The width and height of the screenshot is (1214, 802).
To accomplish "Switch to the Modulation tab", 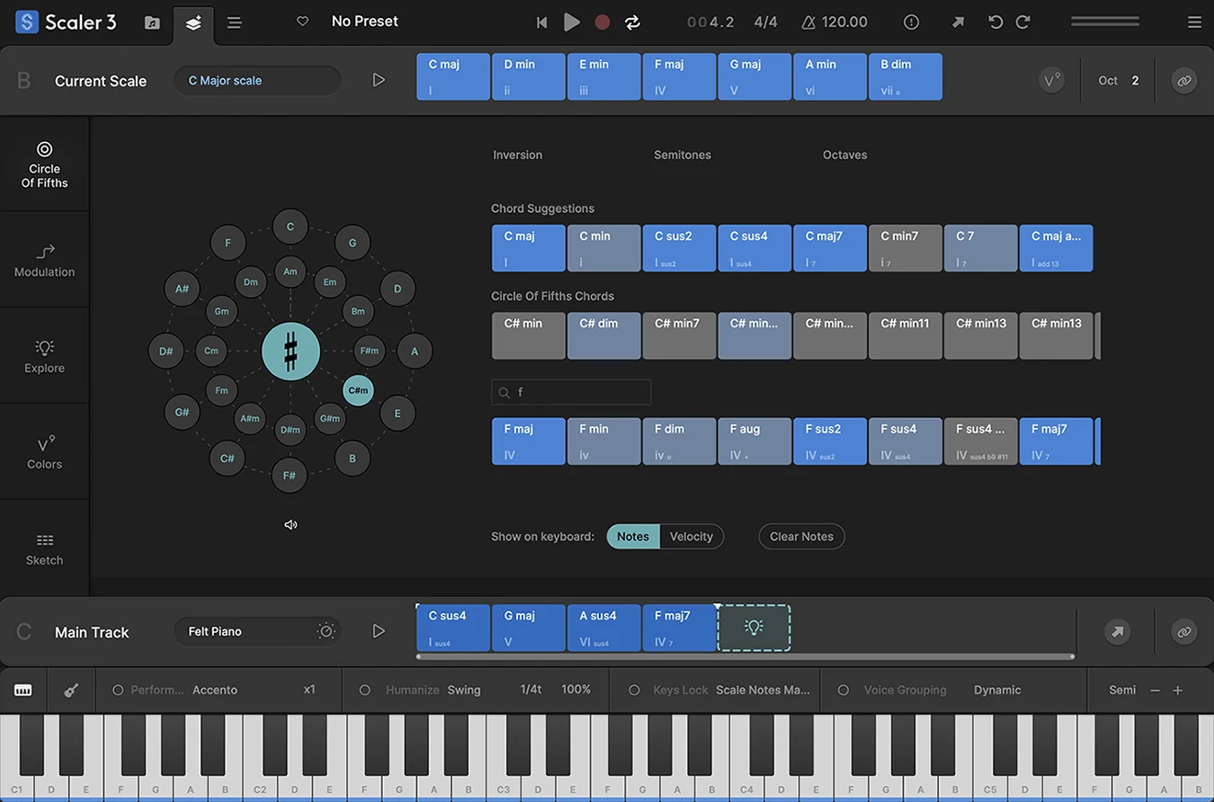I will click(45, 260).
